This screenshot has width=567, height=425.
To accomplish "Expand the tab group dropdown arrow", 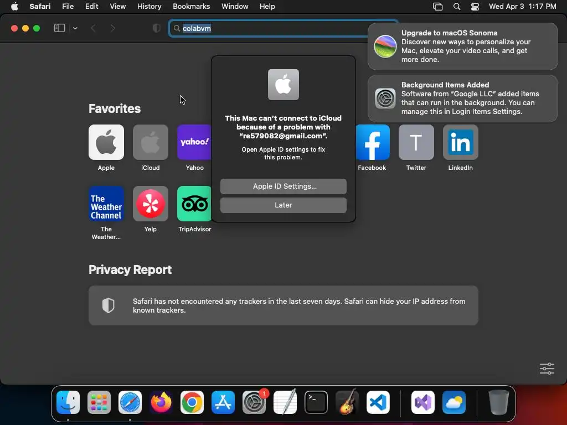I will [x=75, y=28].
